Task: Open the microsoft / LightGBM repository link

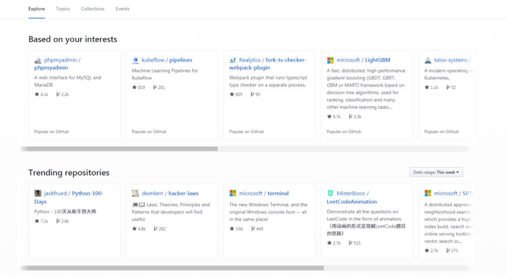Action: [x=363, y=60]
